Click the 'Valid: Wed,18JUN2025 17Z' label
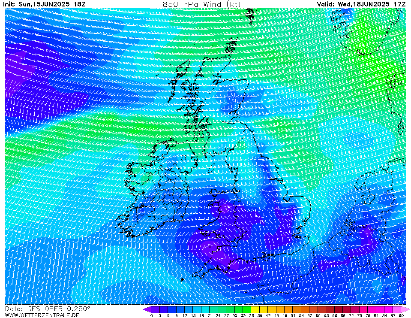 tap(361, 4)
